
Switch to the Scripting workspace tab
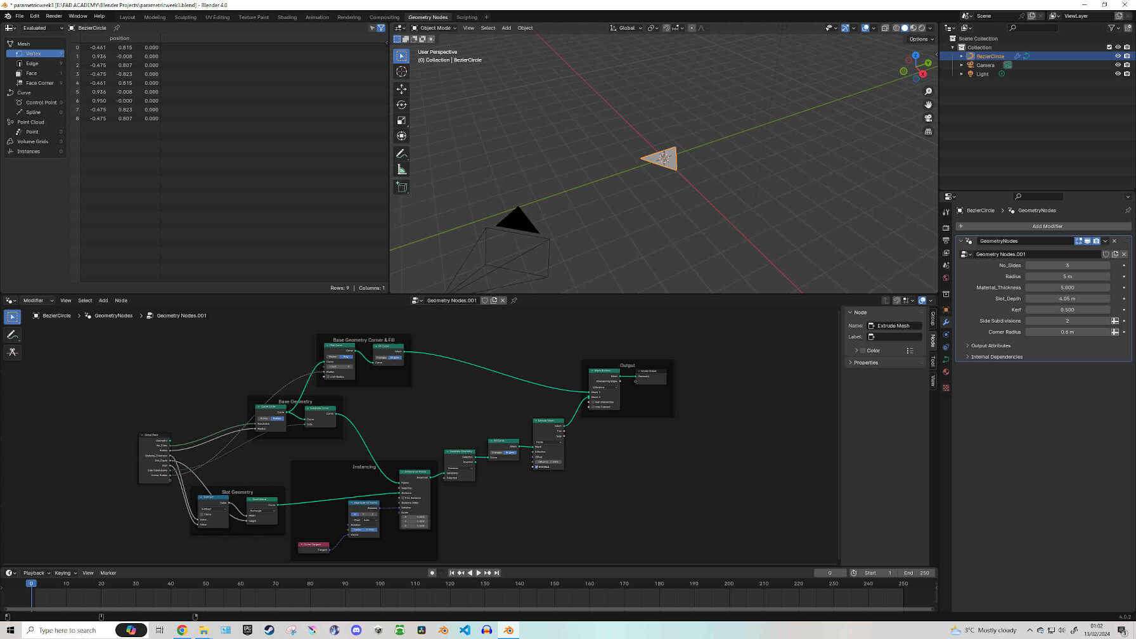pos(467,17)
